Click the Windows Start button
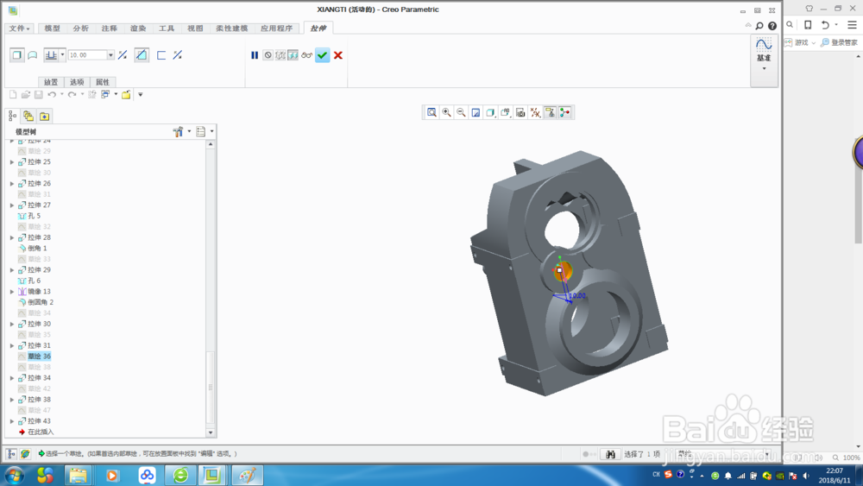This screenshot has height=486, width=863. [15, 475]
